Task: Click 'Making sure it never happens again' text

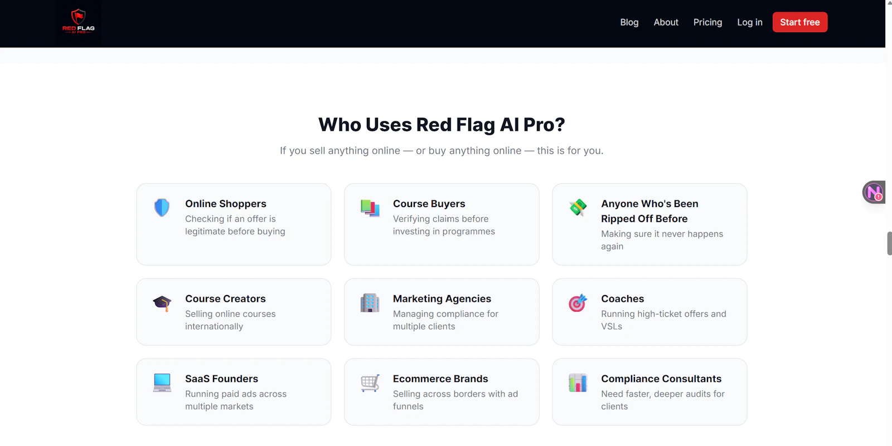Action: click(x=662, y=240)
